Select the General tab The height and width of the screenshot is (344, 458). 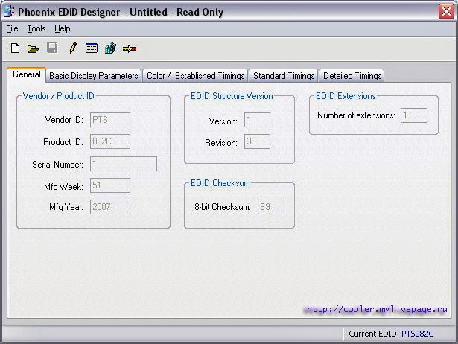point(27,74)
